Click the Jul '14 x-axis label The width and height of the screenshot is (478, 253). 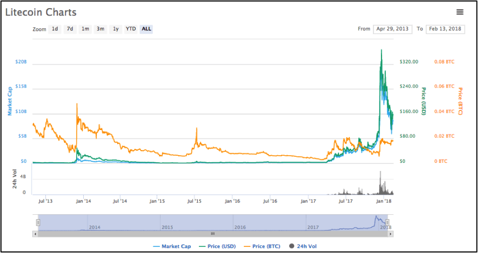point(120,201)
